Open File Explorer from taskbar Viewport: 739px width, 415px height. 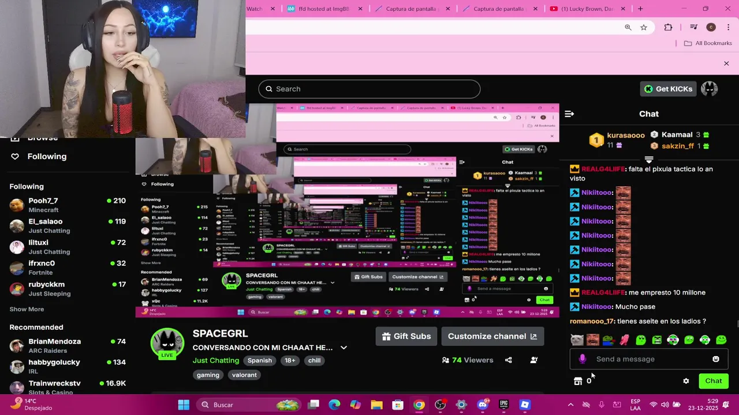[x=376, y=405]
